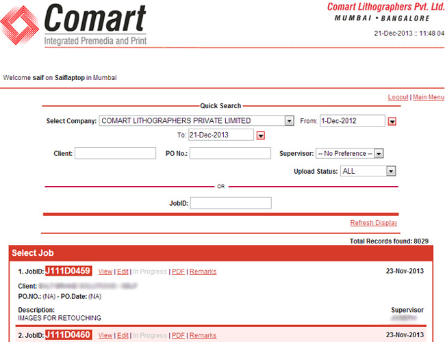Click In Progress status of job J111D0459

pos(149,272)
